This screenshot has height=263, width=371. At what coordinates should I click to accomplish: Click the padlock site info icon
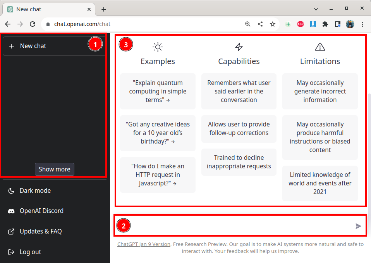pyautogui.click(x=48, y=24)
